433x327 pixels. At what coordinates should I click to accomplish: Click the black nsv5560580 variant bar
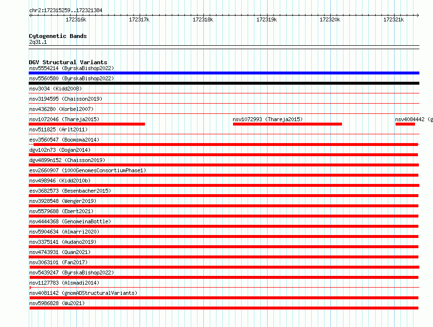point(224,83)
